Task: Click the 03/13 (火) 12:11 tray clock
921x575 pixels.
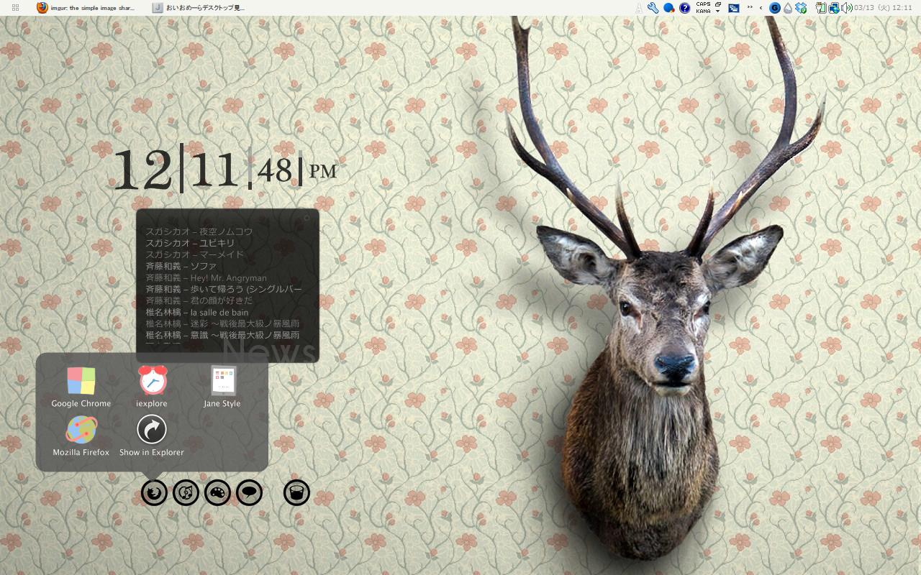Action: tap(883, 8)
